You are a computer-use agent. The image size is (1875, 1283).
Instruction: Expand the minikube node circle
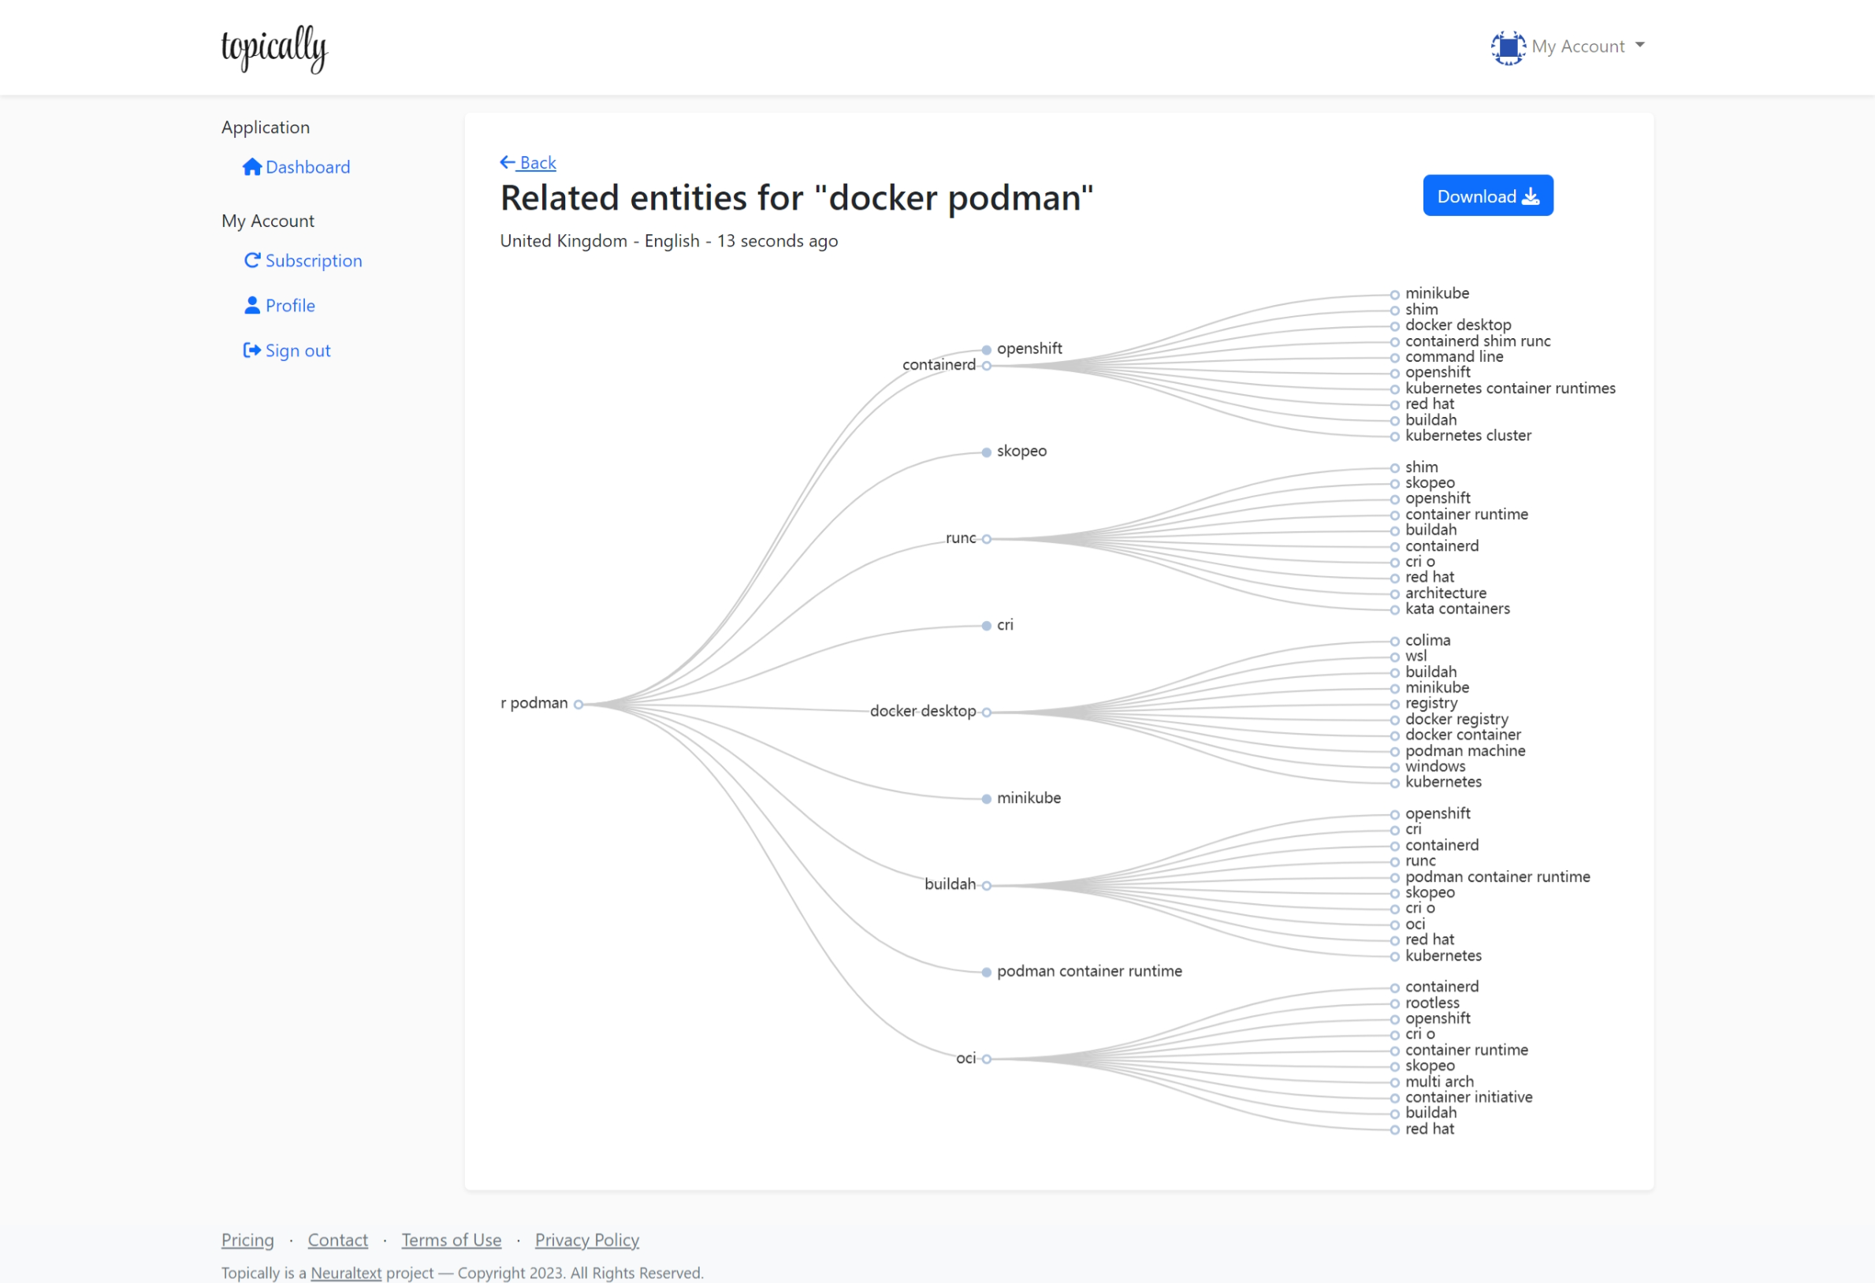click(986, 799)
